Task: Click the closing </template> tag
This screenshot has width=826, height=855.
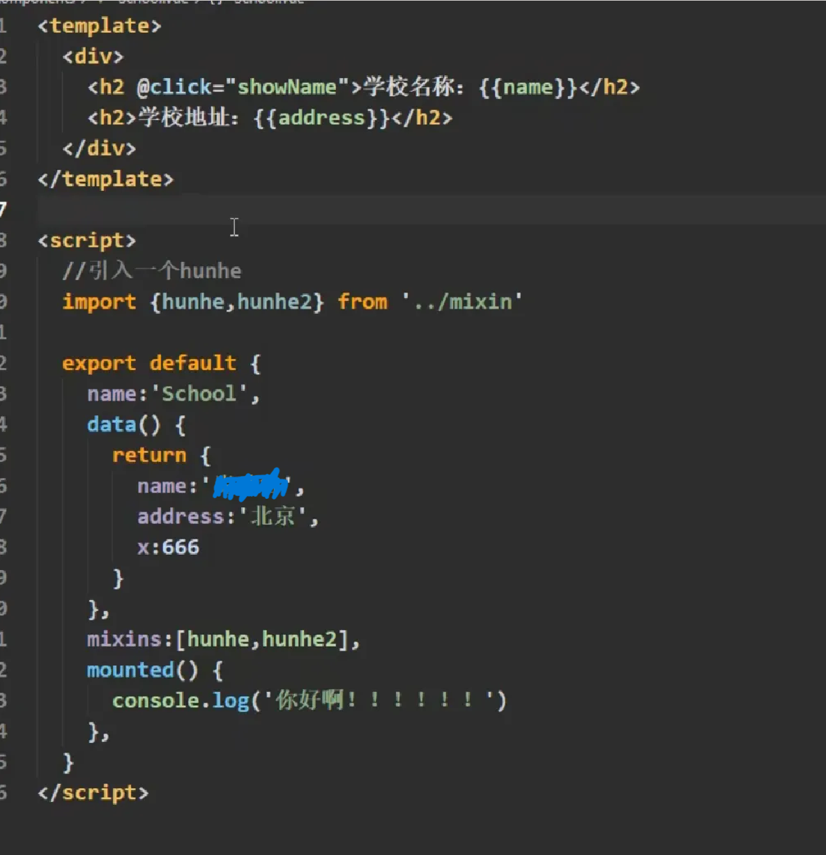Action: pyautogui.click(x=105, y=179)
